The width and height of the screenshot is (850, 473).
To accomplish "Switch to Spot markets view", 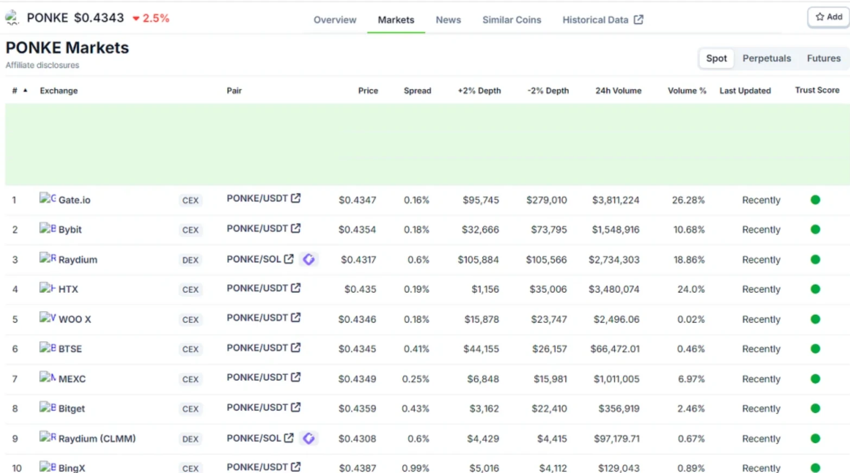I will click(x=716, y=59).
